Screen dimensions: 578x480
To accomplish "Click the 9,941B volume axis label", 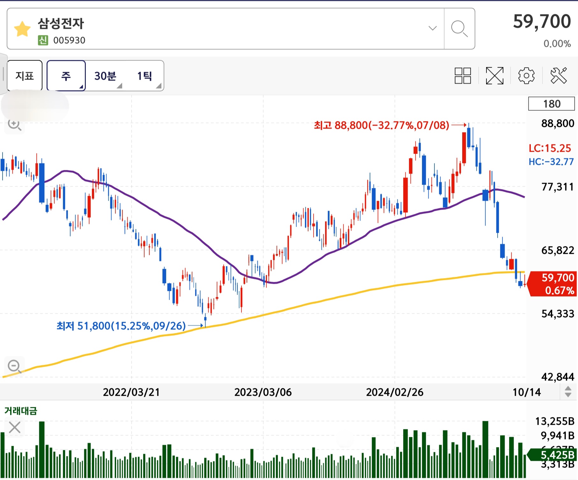I will 558,435.
